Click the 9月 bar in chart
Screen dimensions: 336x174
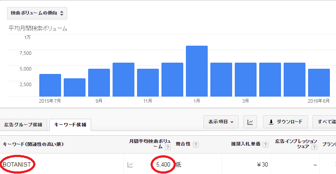click(99, 83)
